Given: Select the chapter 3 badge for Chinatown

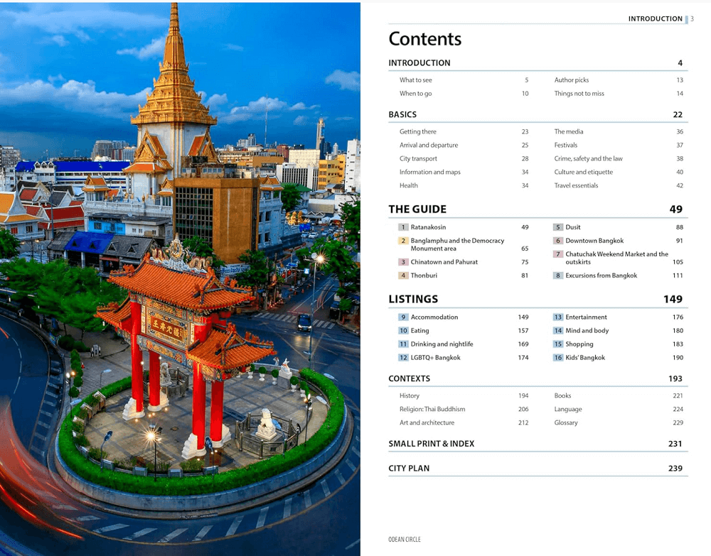Looking at the screenshot, I should point(403,262).
